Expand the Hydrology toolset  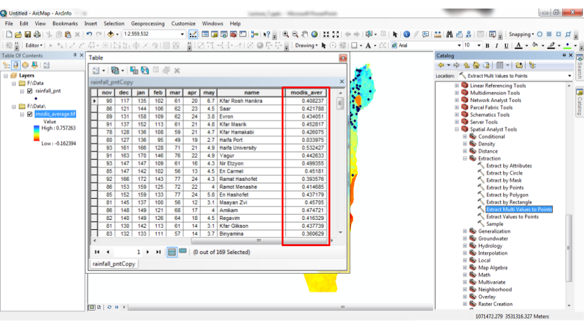point(465,246)
